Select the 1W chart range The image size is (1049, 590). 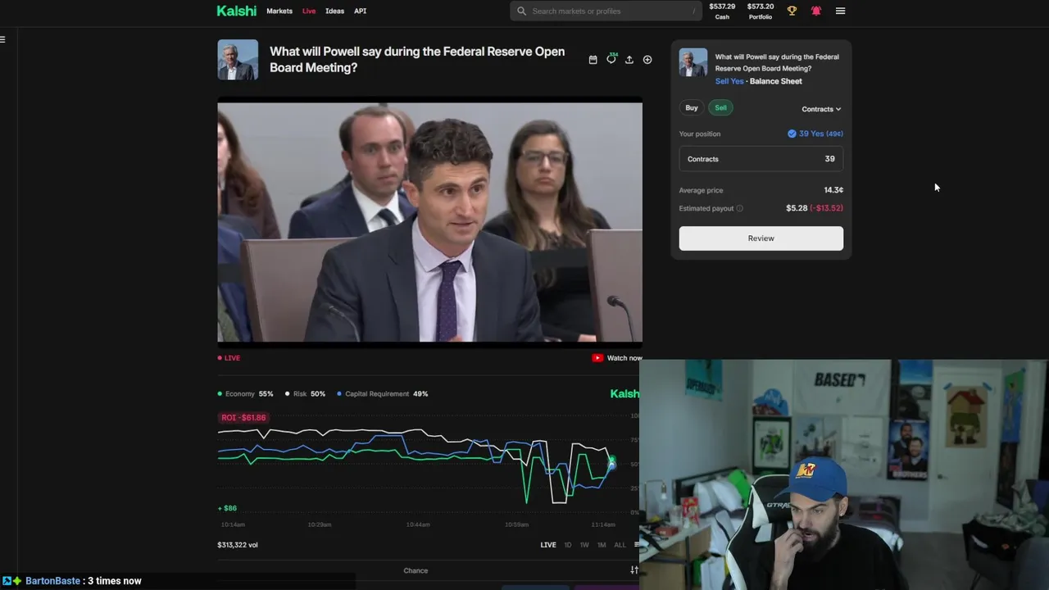click(x=584, y=545)
